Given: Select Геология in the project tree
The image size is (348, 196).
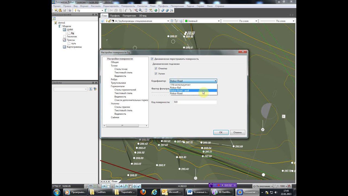Looking at the screenshot, I should pos(72,36).
